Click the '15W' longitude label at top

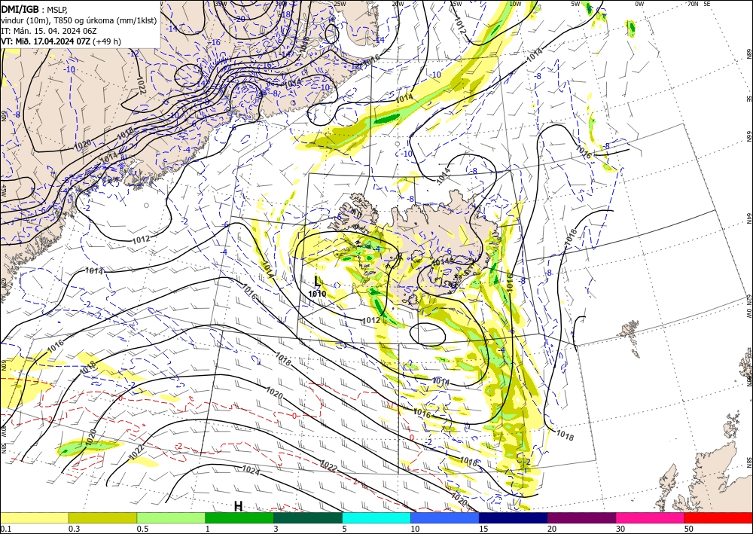pos(456,4)
